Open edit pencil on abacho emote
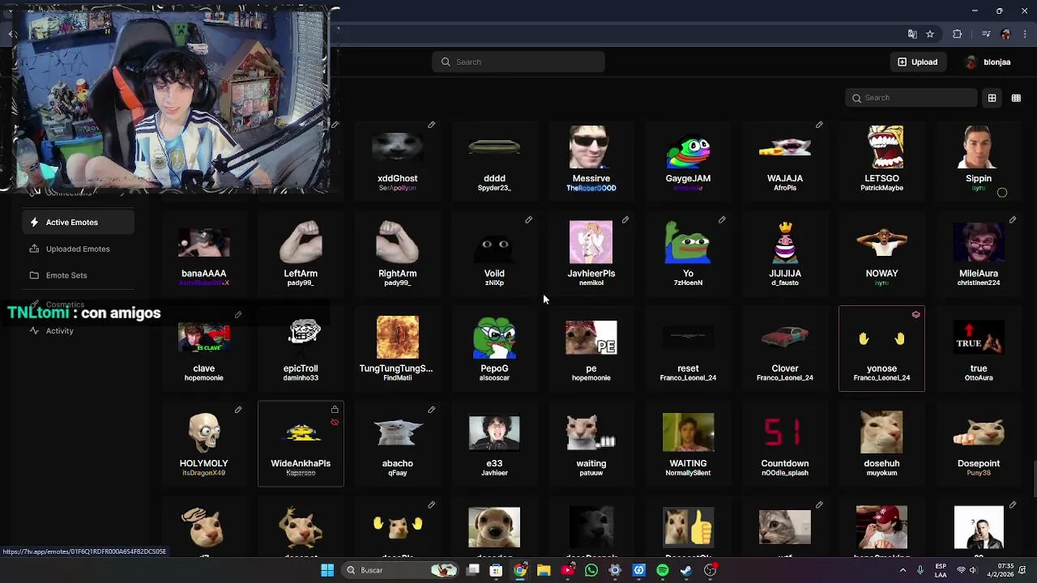The image size is (1037, 583). [x=432, y=410]
